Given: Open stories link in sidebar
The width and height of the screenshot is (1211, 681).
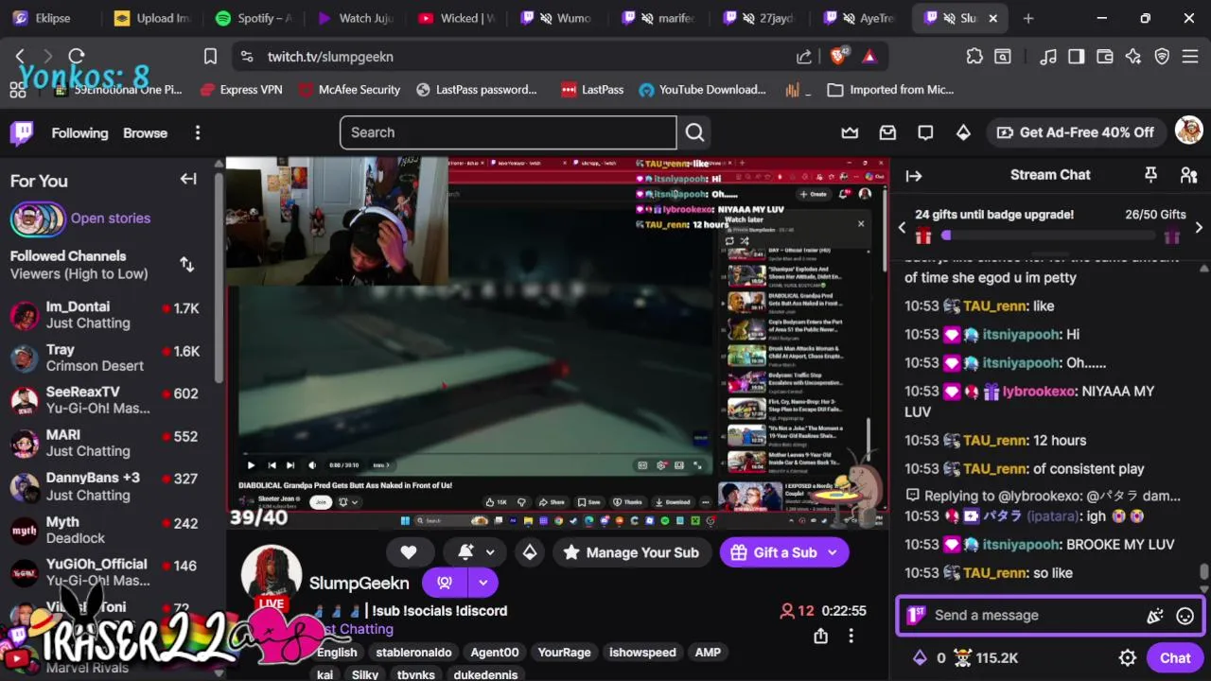Looking at the screenshot, I should [111, 218].
